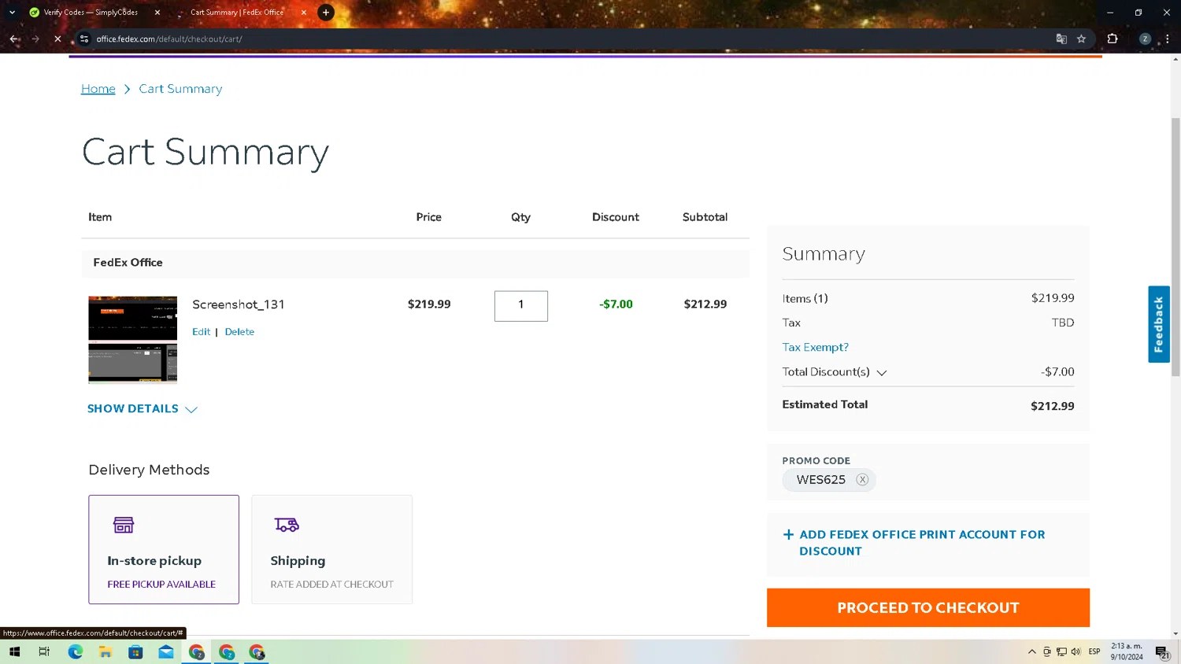The image size is (1181, 664).
Task: Go to the Home breadcrumb link
Action: 98,89
